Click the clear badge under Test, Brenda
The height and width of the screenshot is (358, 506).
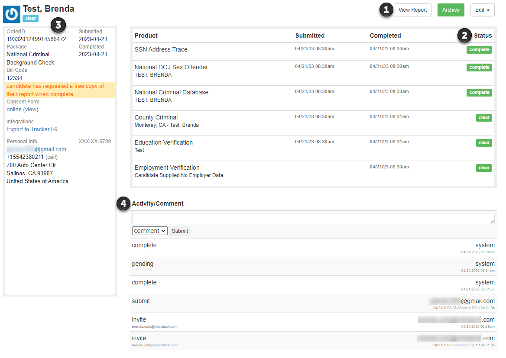click(x=31, y=19)
